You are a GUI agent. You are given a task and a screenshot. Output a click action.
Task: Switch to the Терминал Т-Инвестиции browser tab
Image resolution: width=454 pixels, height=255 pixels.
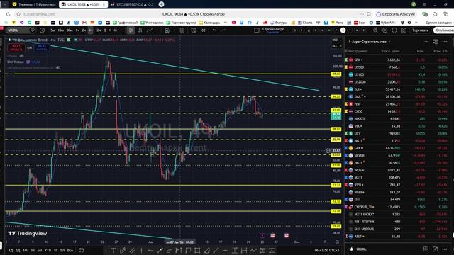coord(35,4)
